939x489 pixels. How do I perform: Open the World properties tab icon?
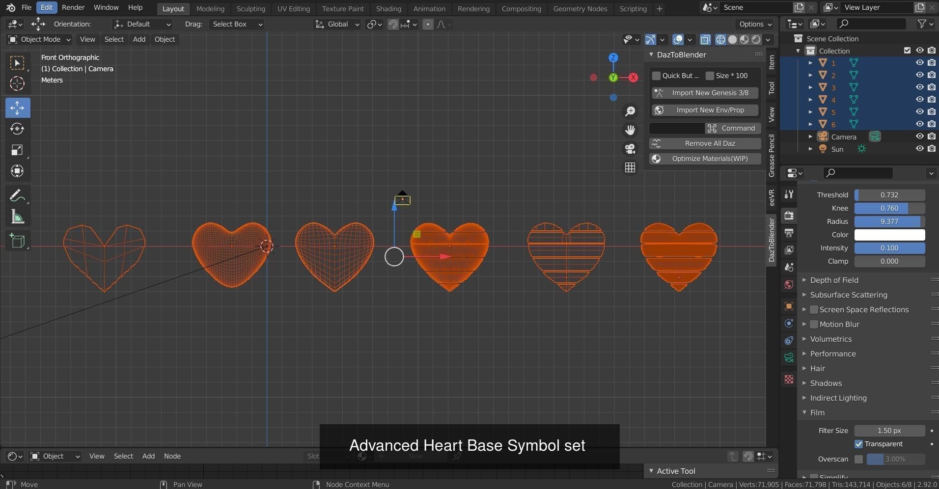pos(789,284)
